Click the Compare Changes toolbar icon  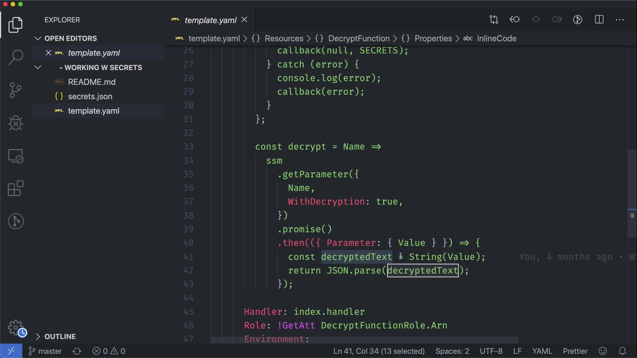click(494, 20)
